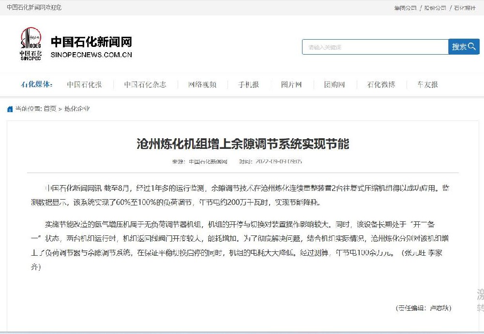Open 中国石化杂志 media link
The height and width of the screenshot is (334, 484).
coord(145,85)
